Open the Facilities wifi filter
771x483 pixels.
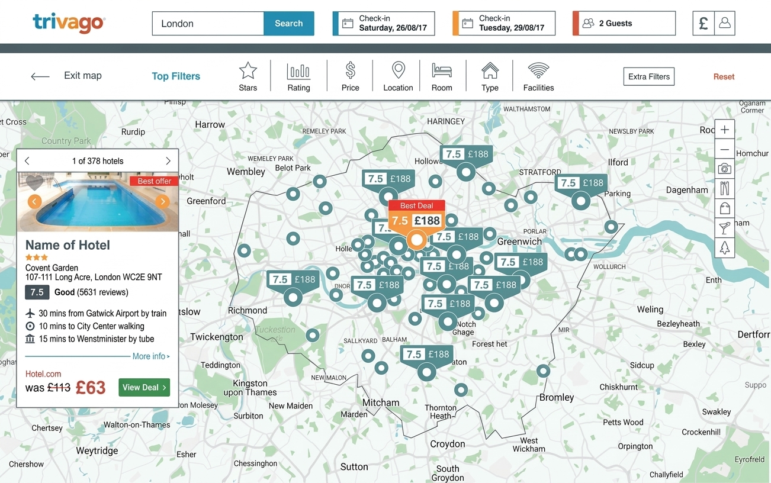coord(538,76)
